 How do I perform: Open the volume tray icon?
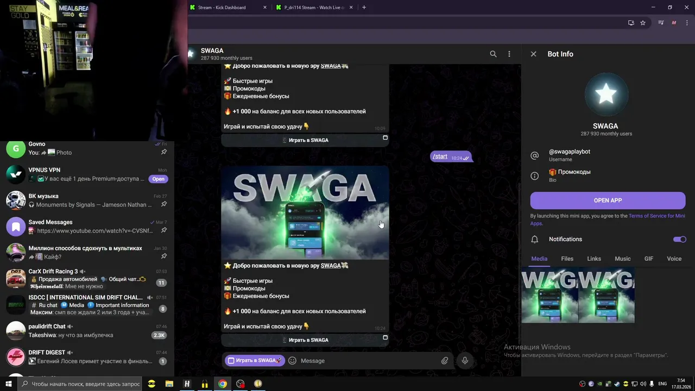[643, 384]
